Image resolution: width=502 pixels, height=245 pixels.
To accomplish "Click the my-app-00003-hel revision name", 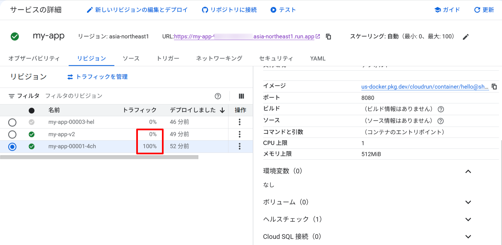I will [71, 122].
